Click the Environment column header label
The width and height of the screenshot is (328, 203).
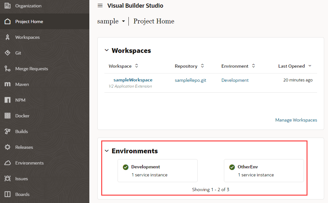click(x=235, y=66)
